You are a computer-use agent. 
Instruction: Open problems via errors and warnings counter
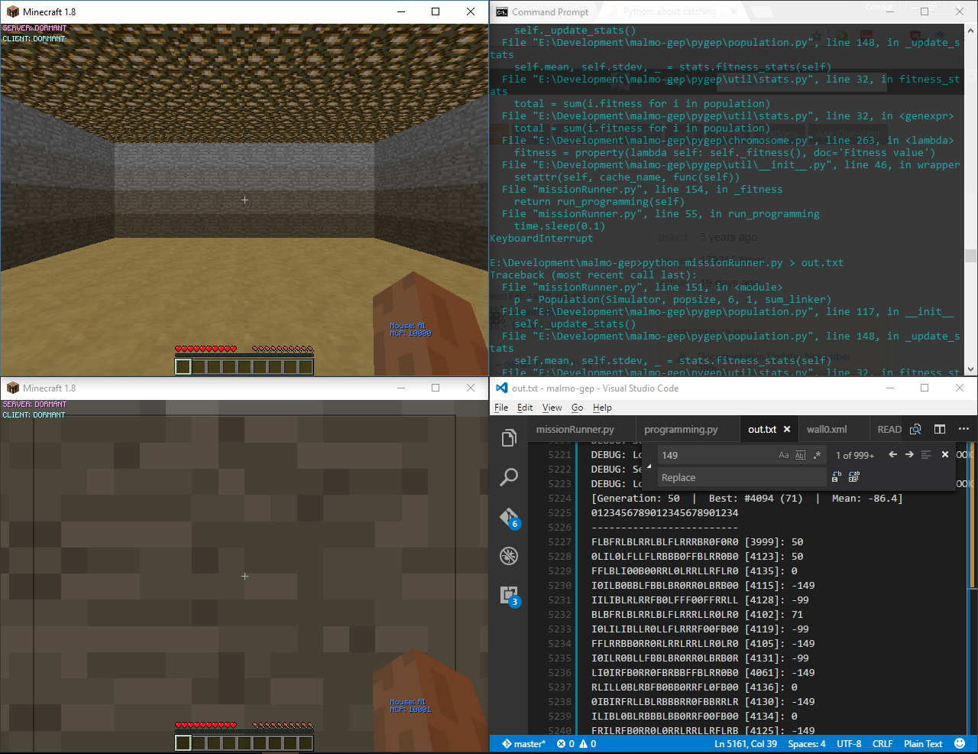pos(576,743)
